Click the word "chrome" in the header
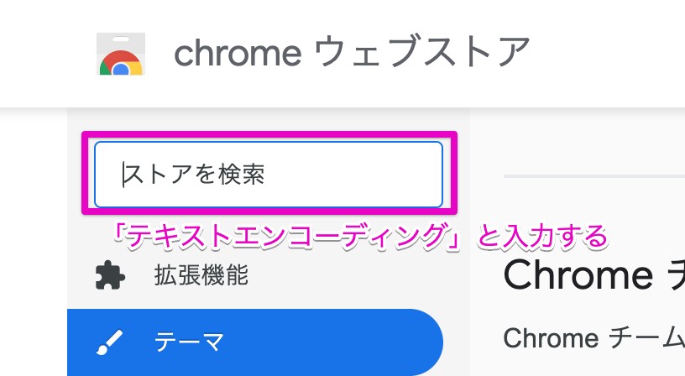The height and width of the screenshot is (376, 685). click(x=238, y=53)
